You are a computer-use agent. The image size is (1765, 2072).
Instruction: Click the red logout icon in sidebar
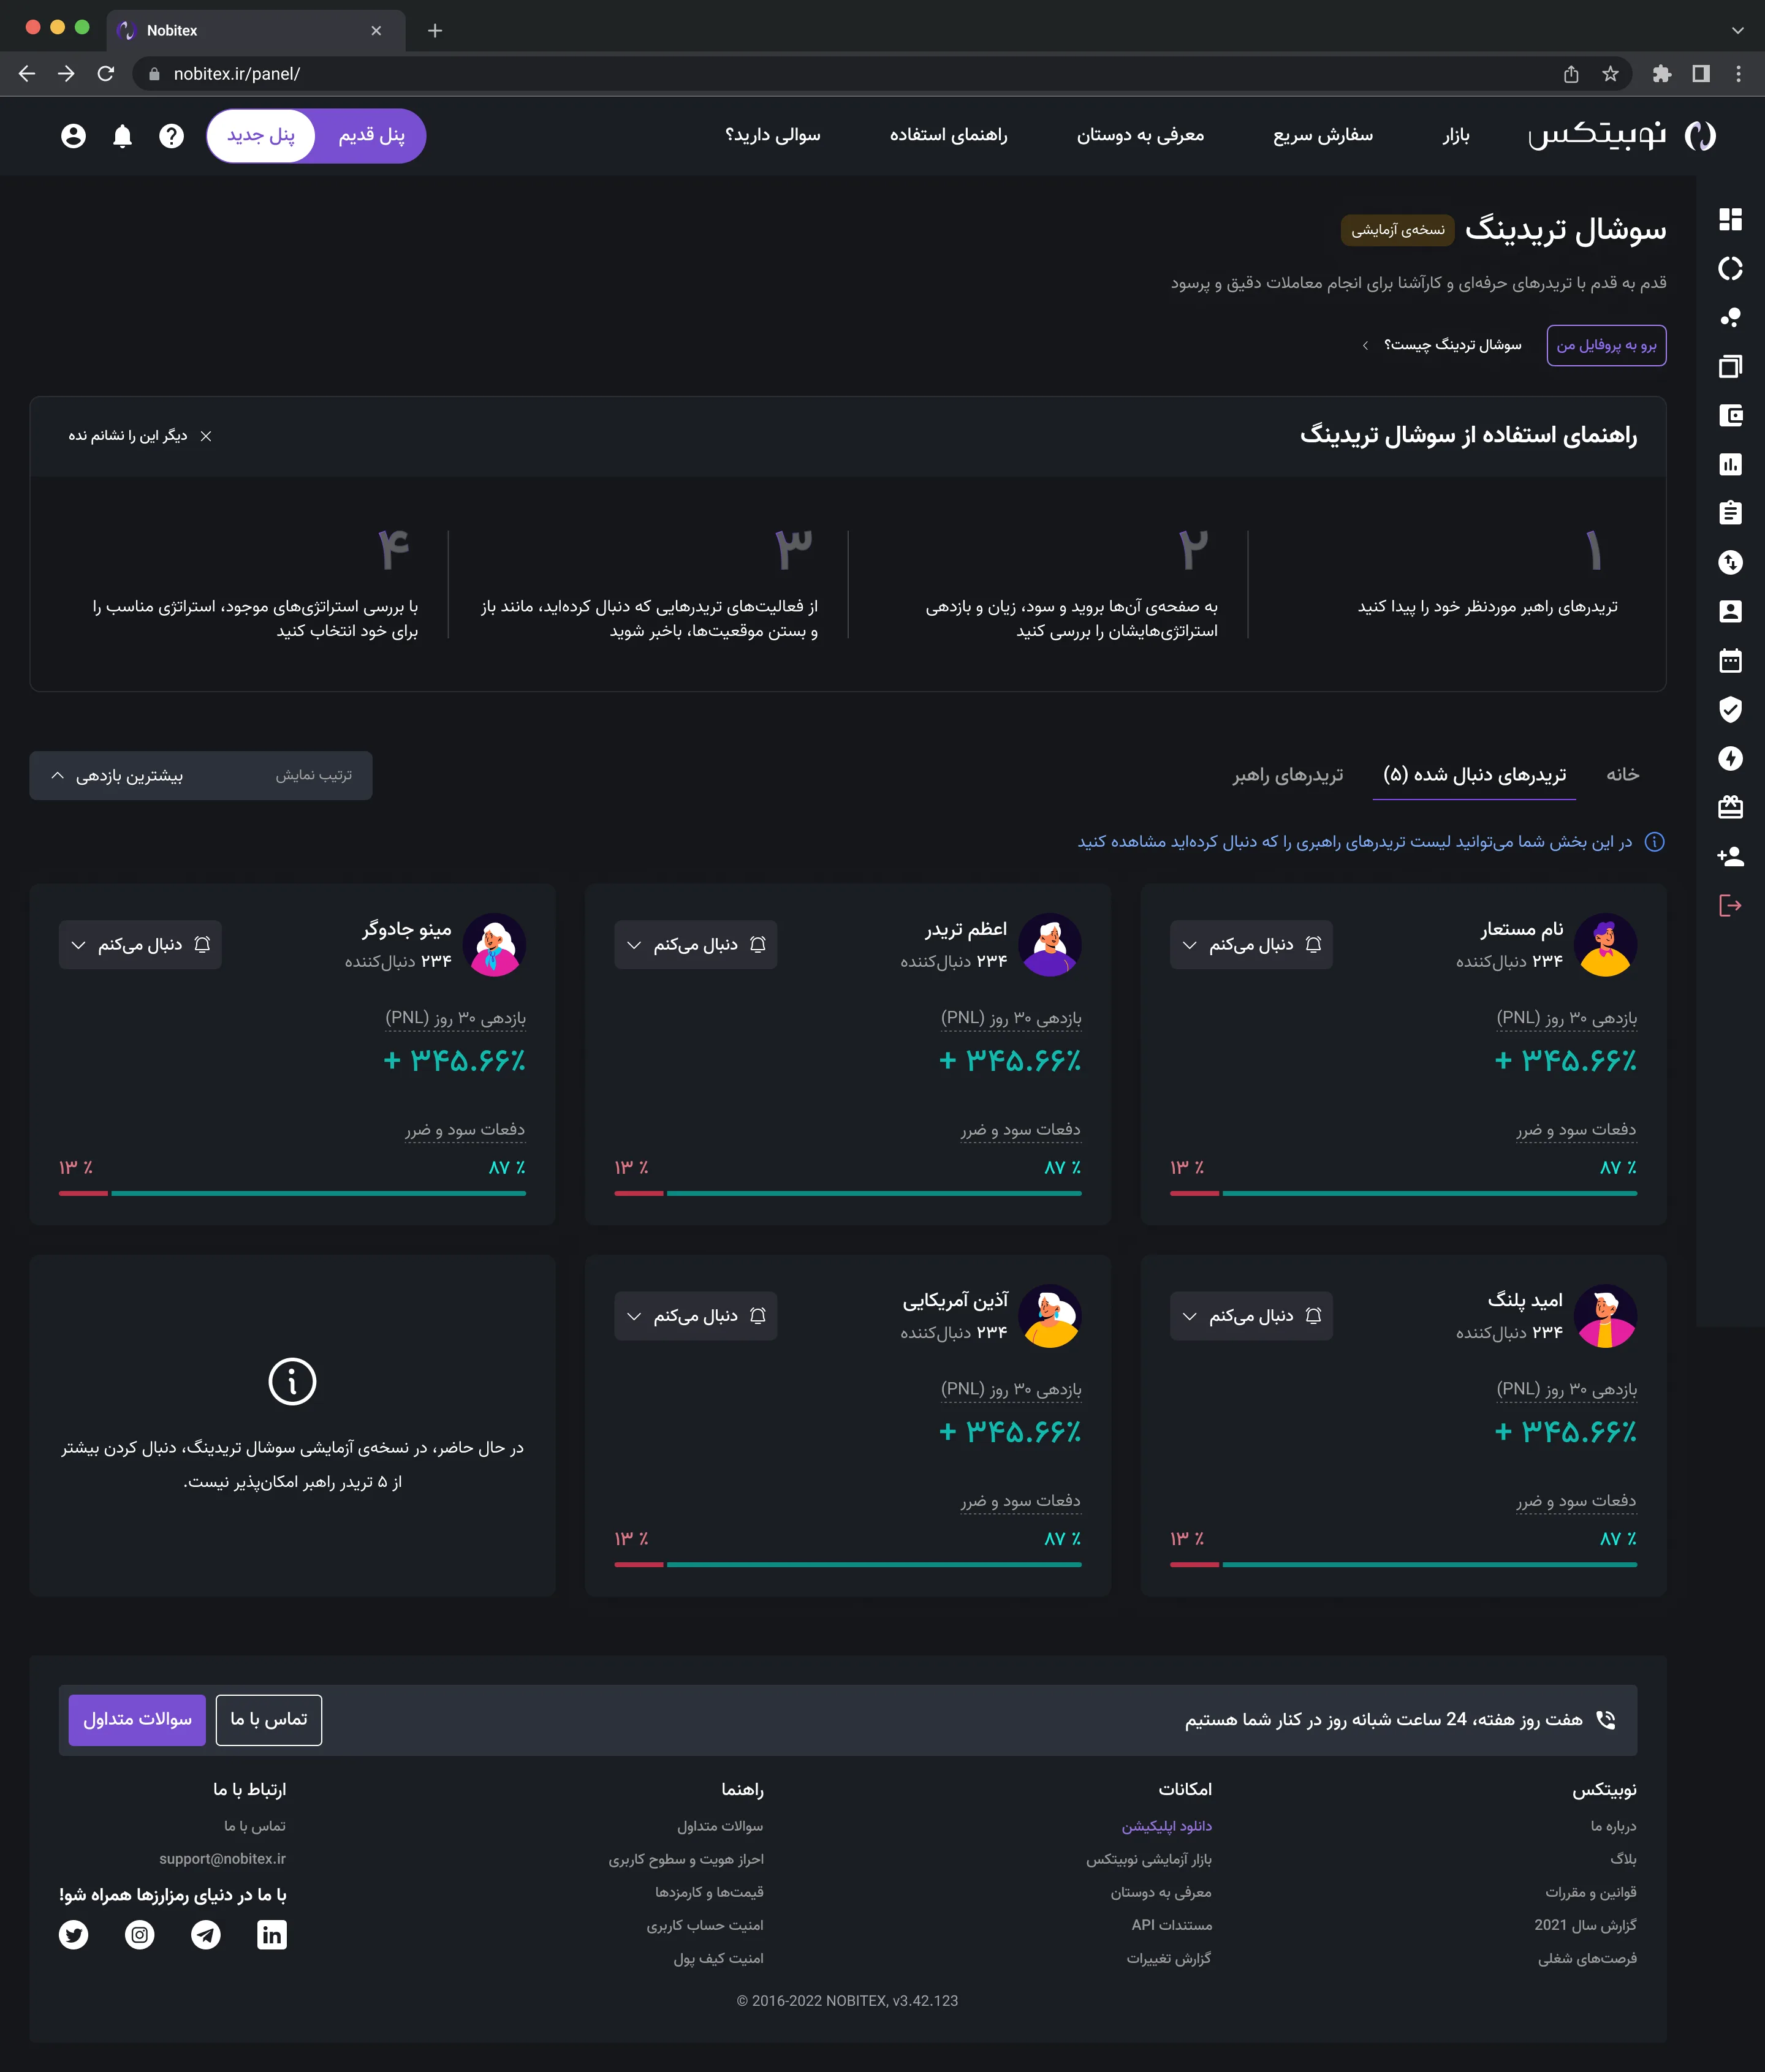tap(1730, 905)
